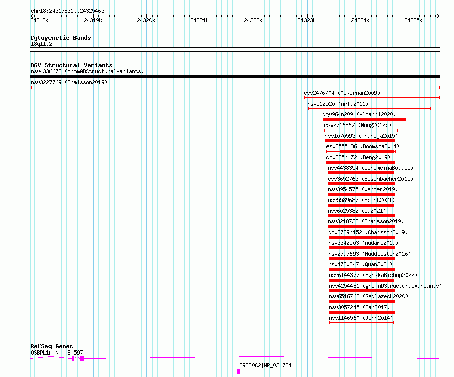The height and width of the screenshot is (377, 454).
Task: Click the 24322k ruler label
Action: click(x=253, y=20)
